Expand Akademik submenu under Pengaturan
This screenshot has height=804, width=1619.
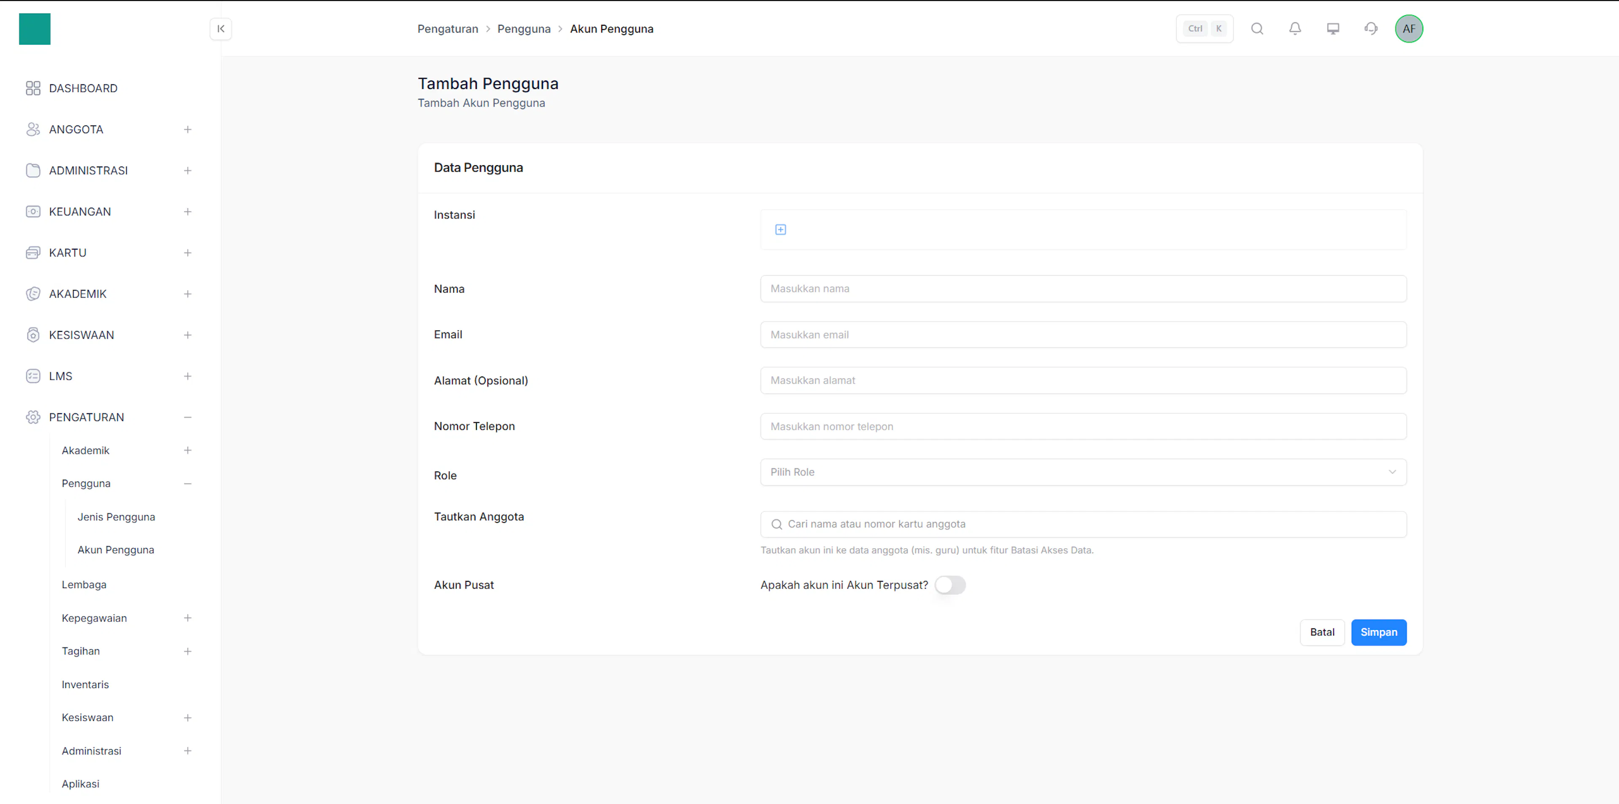[187, 451]
